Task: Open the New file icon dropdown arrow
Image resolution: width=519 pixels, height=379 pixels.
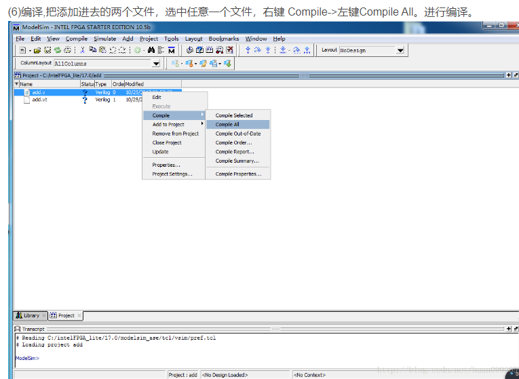Action: (30, 51)
